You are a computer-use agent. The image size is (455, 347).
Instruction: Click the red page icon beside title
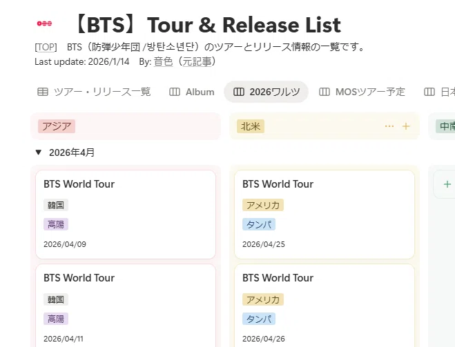pos(44,23)
